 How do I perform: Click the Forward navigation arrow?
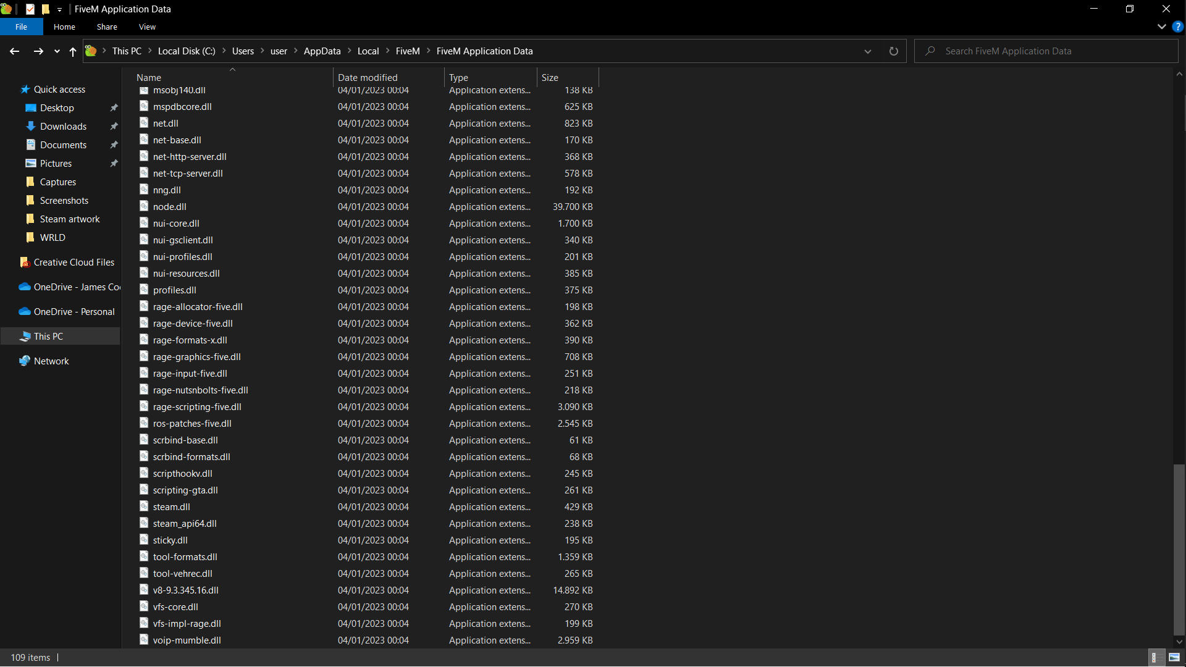click(38, 51)
